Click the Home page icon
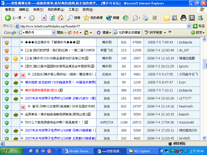The image size is (207, 155). [61, 18]
